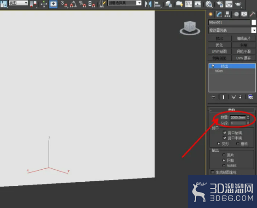
Task: Switch to the Motion panel tab
Action: click(236, 14)
